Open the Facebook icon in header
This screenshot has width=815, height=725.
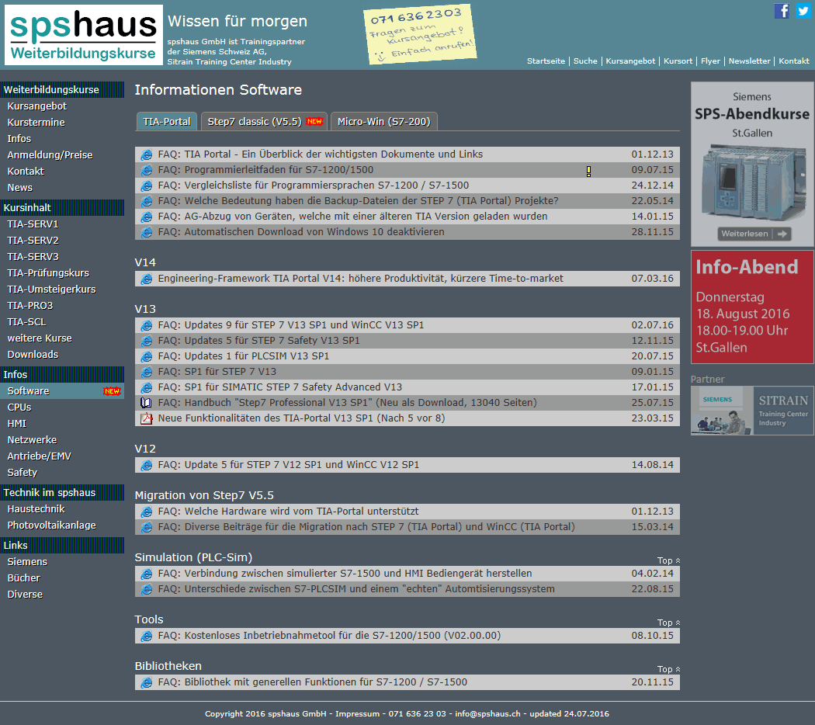(x=782, y=11)
